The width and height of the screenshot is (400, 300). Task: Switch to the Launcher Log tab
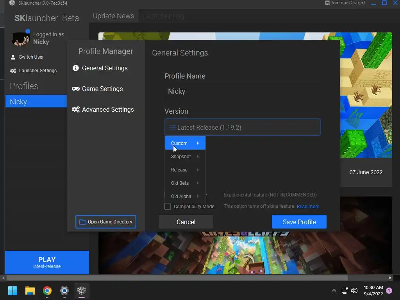pyautogui.click(x=163, y=16)
